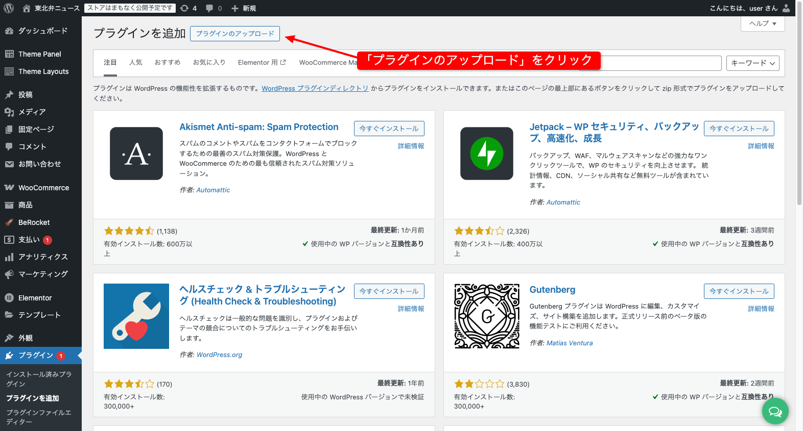Click the マーケティング megaphone icon
Image resolution: width=803 pixels, height=431 pixels.
[x=9, y=274]
